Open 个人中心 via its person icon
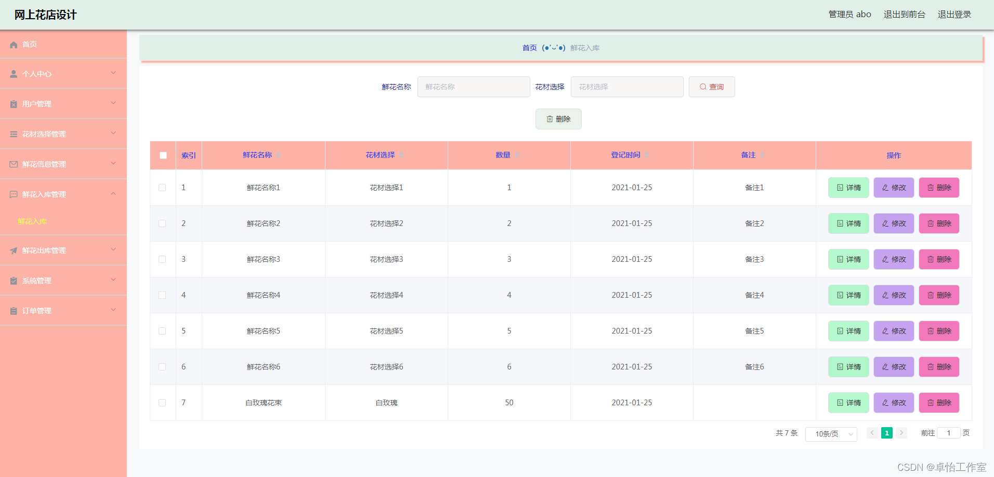The width and height of the screenshot is (994, 477). [x=12, y=73]
